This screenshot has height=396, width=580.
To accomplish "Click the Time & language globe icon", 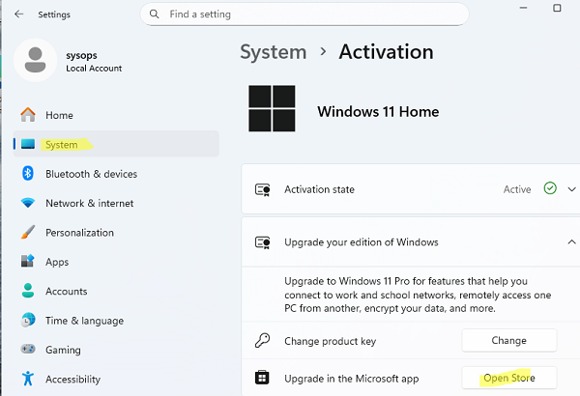I will (x=28, y=320).
